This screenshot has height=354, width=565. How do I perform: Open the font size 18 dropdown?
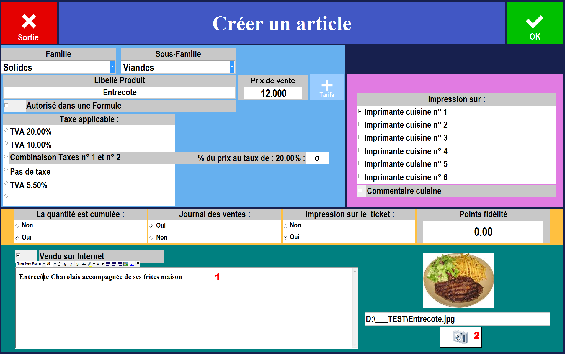(55, 264)
